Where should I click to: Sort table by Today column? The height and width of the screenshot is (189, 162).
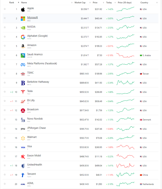pyautogui.click(x=109, y=3)
